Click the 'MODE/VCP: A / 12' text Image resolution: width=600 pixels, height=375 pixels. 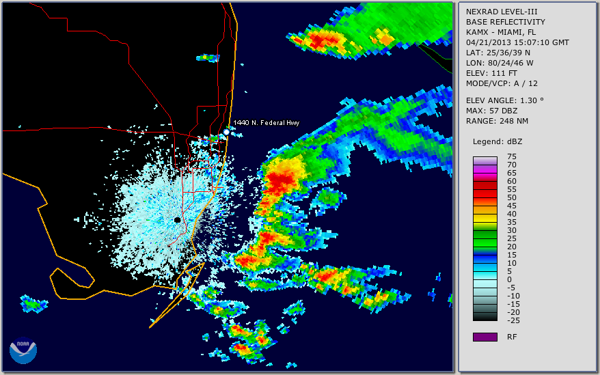tap(502, 83)
